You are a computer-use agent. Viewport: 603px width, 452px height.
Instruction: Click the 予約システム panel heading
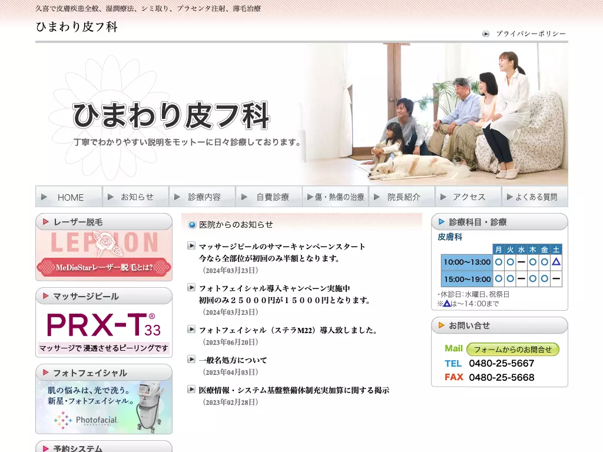click(x=104, y=447)
